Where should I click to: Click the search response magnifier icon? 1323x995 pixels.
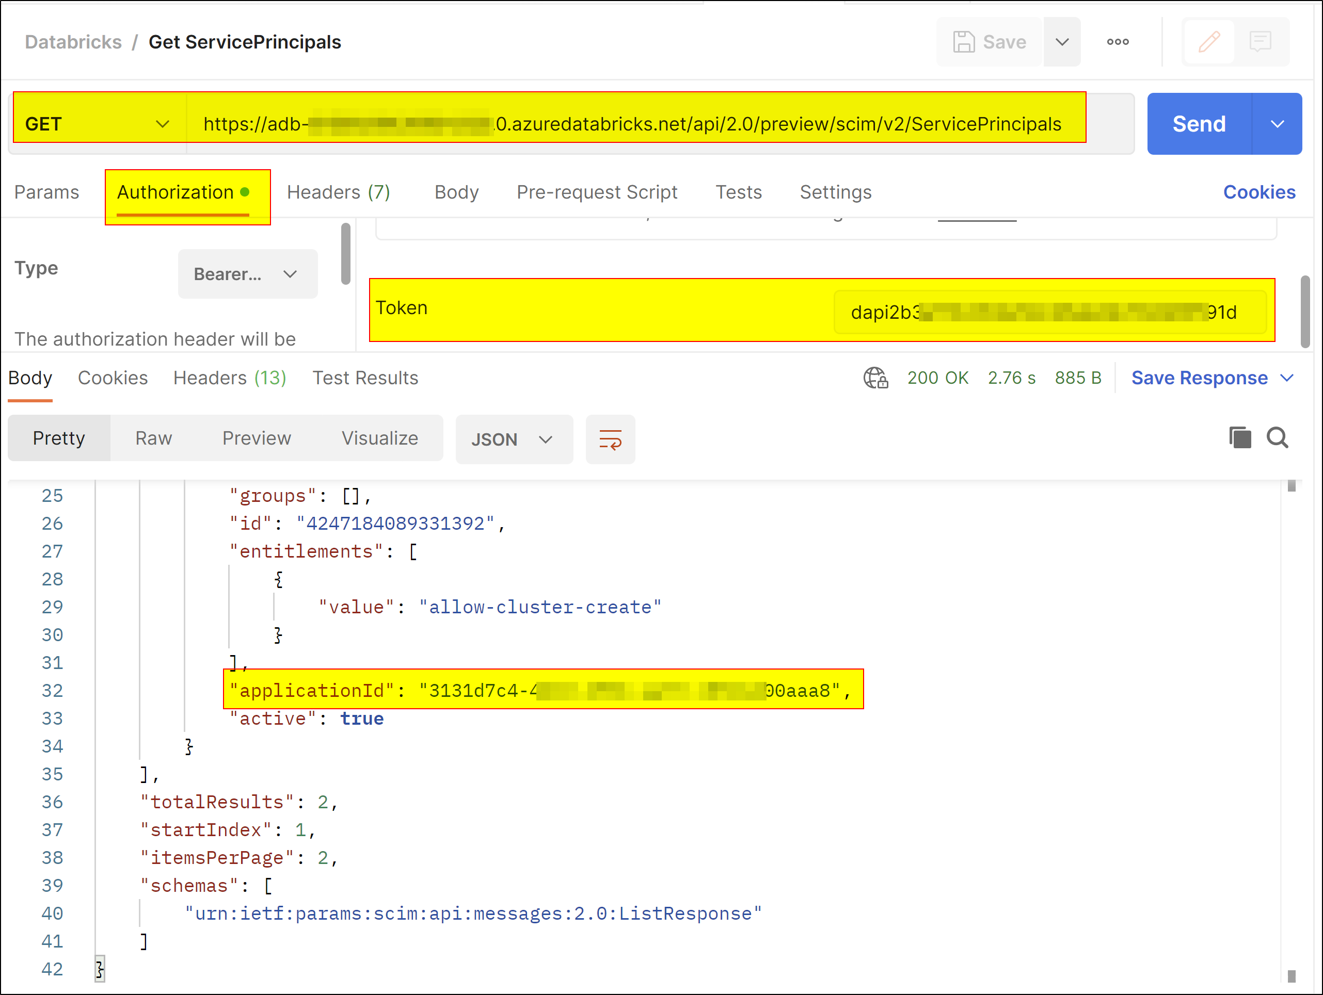pos(1278,438)
